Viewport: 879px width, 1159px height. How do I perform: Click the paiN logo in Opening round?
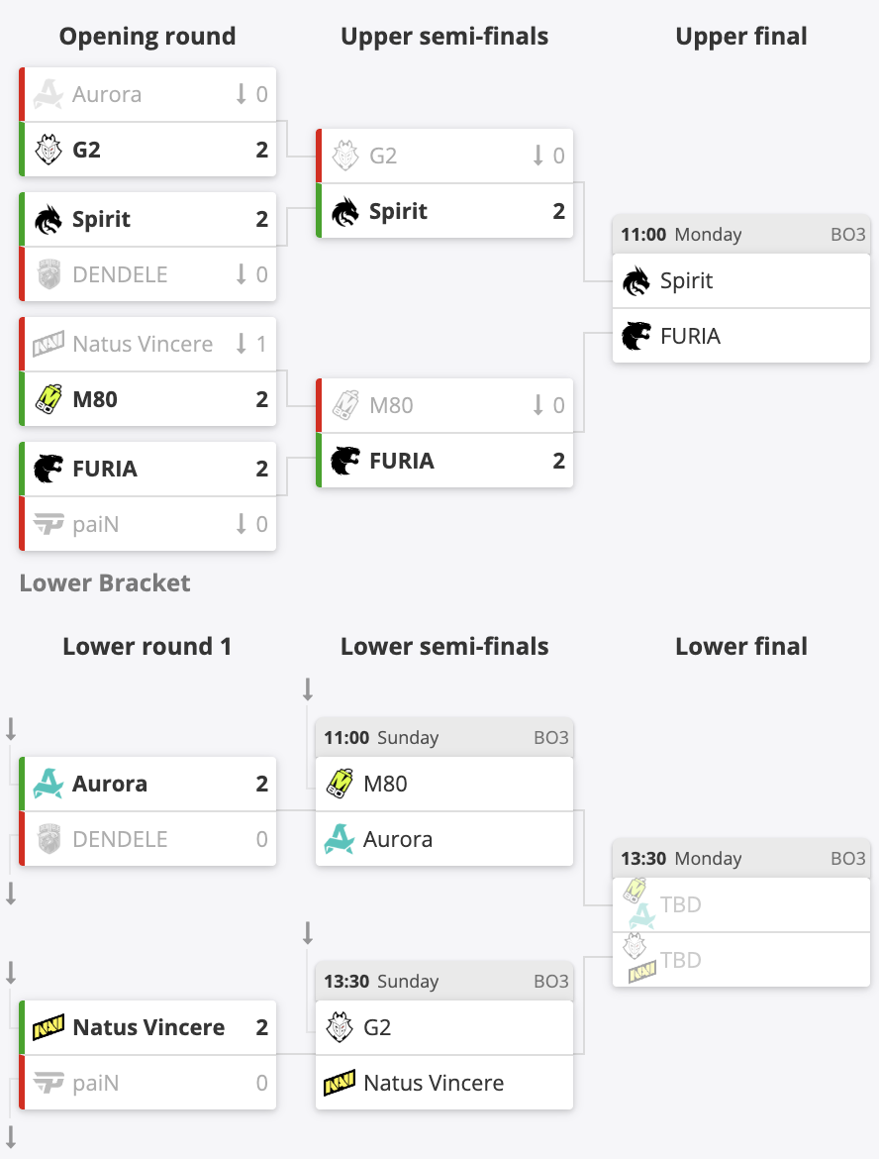[49, 524]
